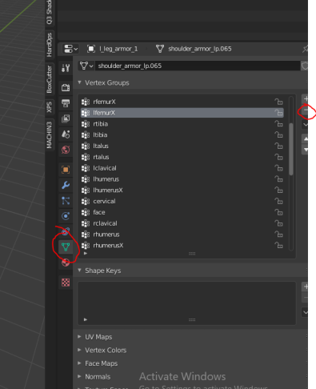Toggle the lock on cervical group
This screenshot has width=316, height=389.
[x=278, y=201]
